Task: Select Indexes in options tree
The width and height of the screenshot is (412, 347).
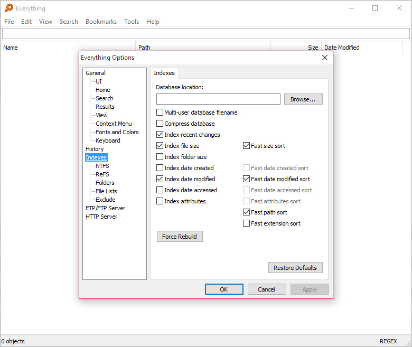Action: (96, 157)
